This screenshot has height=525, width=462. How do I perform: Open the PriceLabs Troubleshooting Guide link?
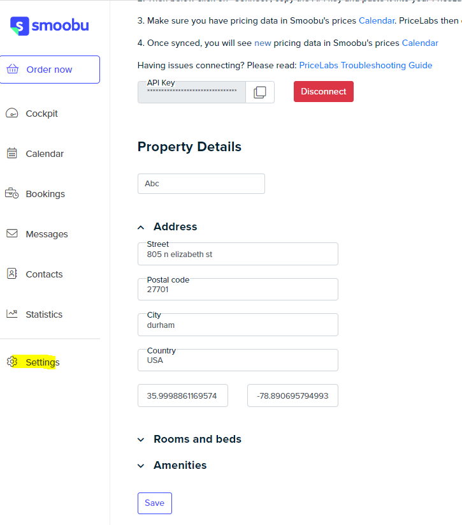click(366, 65)
